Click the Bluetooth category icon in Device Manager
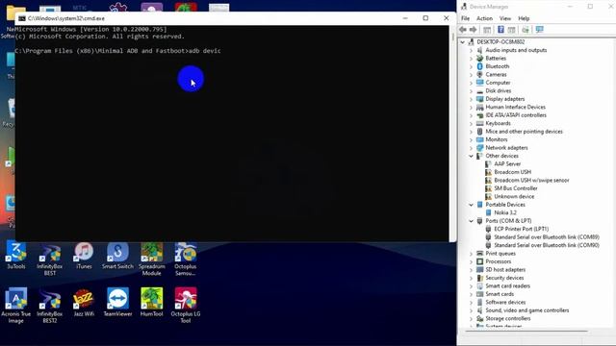The image size is (616, 346). (x=479, y=66)
